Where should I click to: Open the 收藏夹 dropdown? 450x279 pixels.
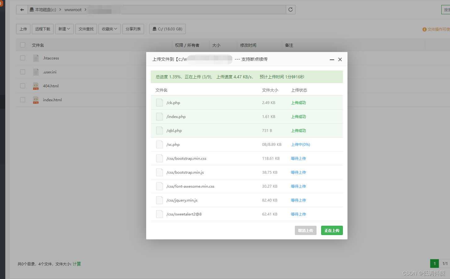pos(110,29)
